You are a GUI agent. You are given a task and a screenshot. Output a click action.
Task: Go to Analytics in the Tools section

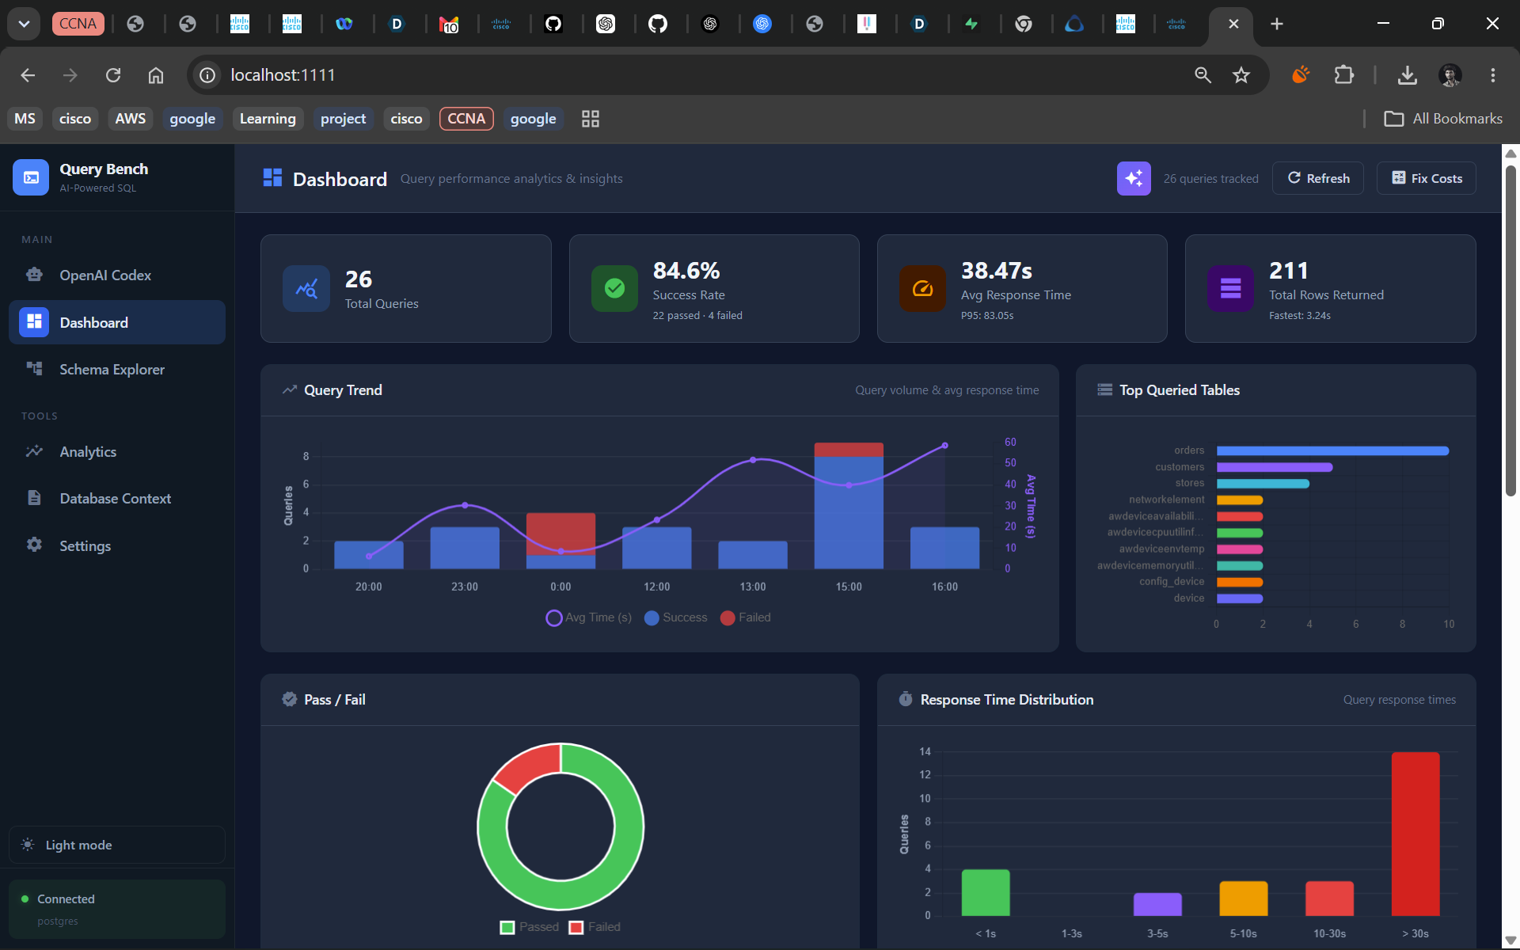[x=117, y=451]
